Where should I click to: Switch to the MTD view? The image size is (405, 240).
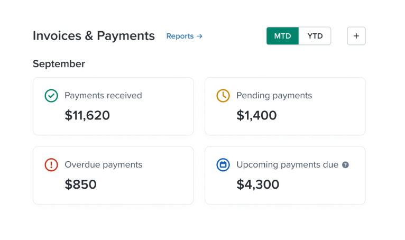coord(282,36)
